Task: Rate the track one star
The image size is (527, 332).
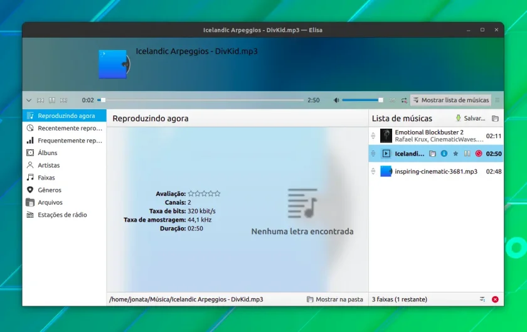Action: [191, 193]
